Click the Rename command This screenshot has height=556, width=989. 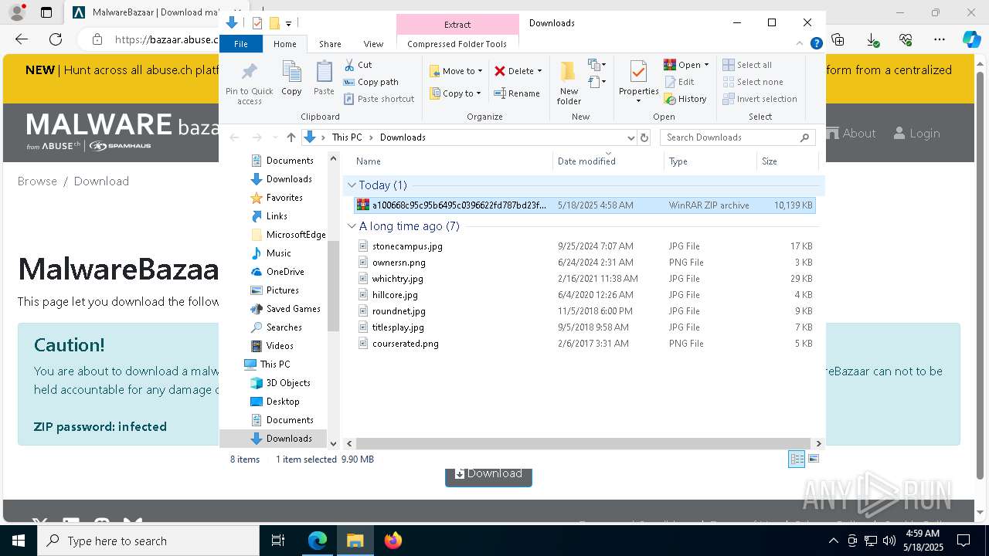click(517, 93)
